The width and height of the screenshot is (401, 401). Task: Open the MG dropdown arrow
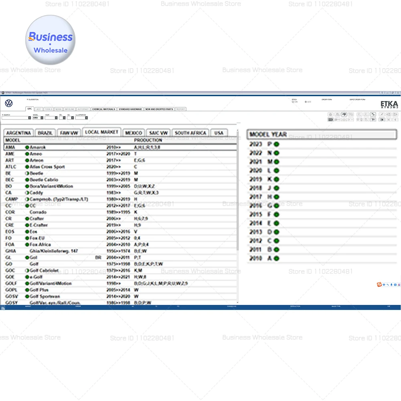click(64, 118)
